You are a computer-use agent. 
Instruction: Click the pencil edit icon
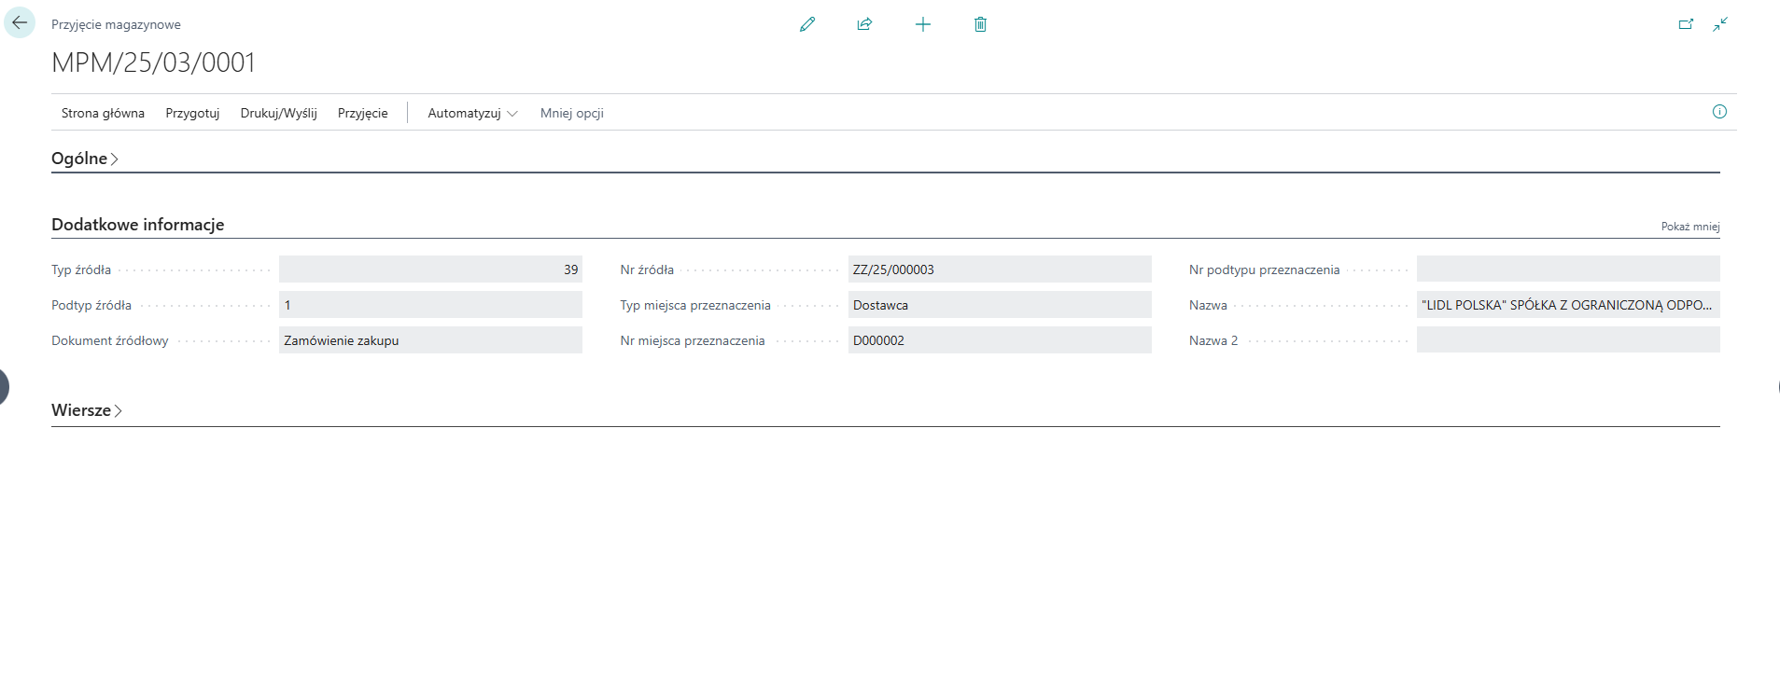[807, 24]
